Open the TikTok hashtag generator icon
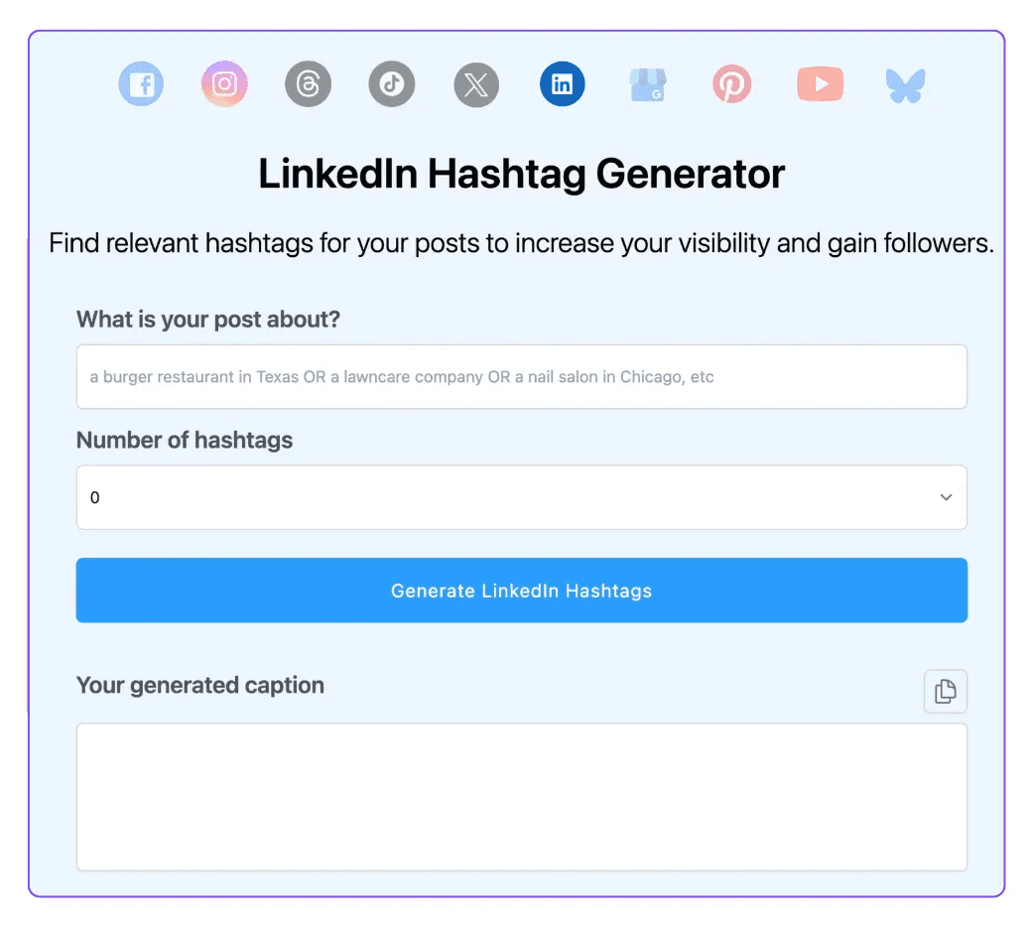Image resolution: width=1028 pixels, height=927 pixels. (x=392, y=84)
